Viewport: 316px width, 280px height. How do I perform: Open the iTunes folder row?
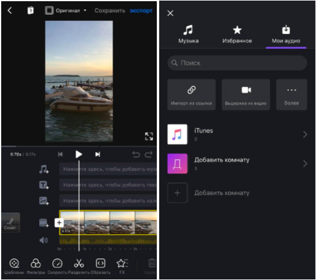coord(237,134)
